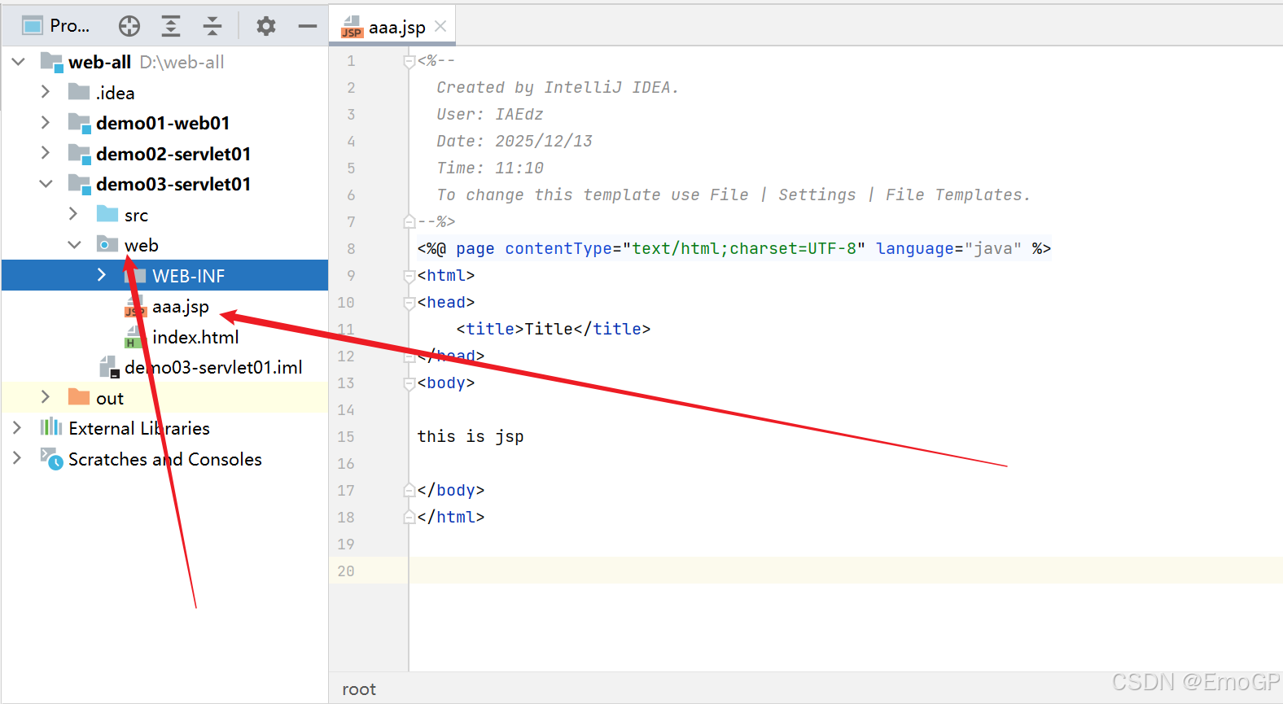Open the project panel gear settings
Screen dimensions: 1283x704
(x=266, y=26)
